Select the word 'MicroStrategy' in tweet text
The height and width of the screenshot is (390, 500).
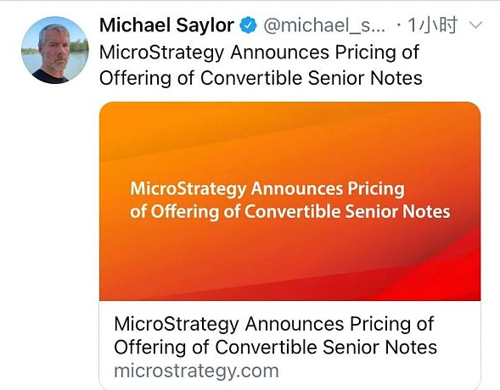click(161, 53)
